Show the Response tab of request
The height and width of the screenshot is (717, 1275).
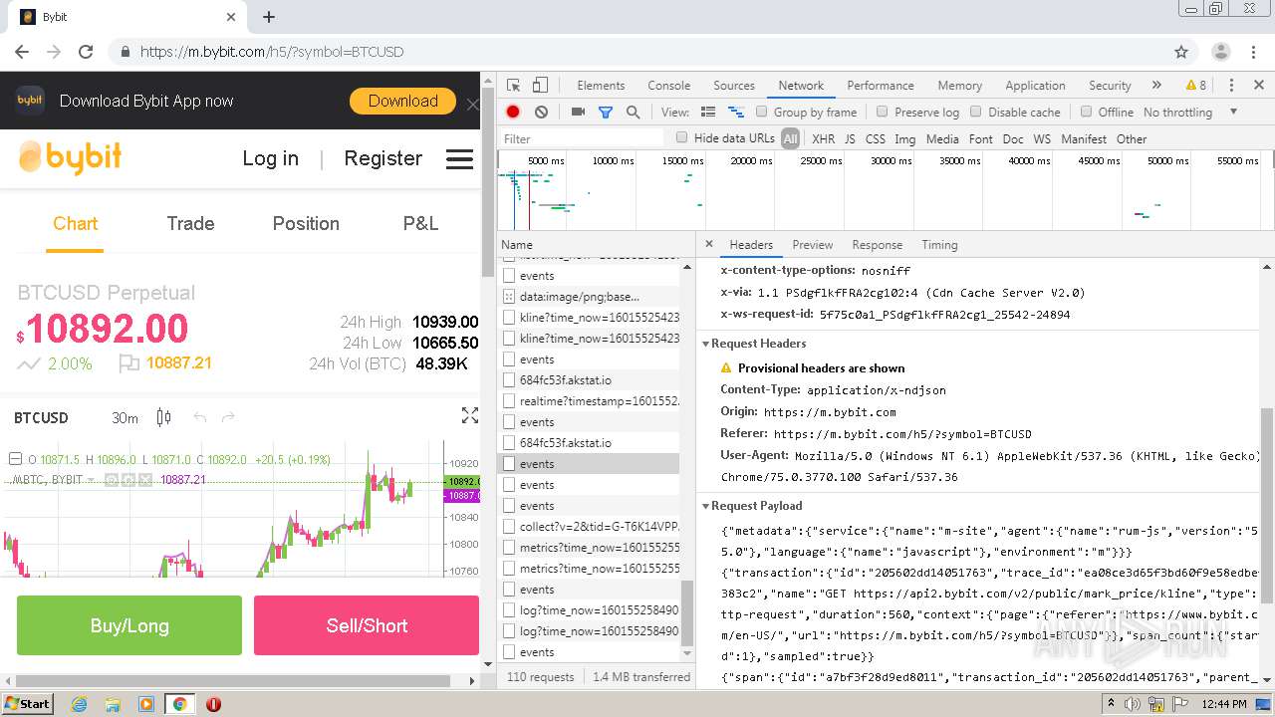pyautogui.click(x=878, y=245)
